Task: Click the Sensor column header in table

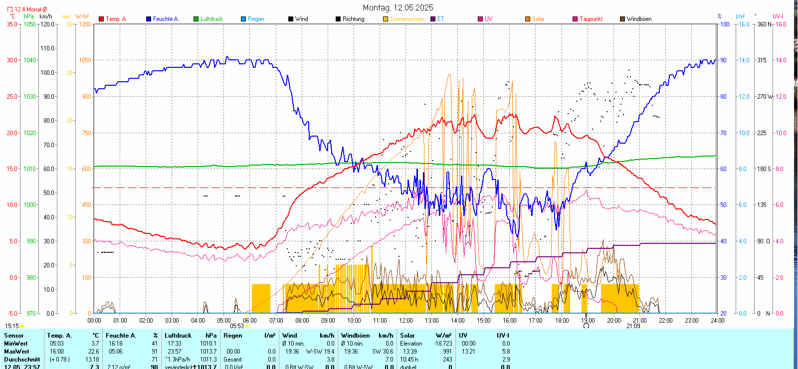Action: 14,336
